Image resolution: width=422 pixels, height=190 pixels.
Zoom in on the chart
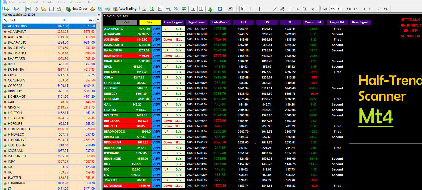(169, 9)
